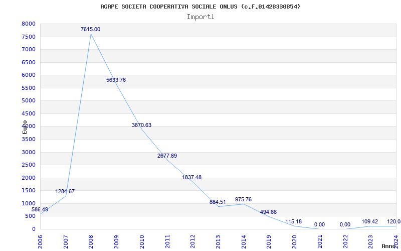
Task: Click the 0.00 label above 2021
Action: 319,224
